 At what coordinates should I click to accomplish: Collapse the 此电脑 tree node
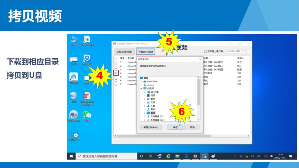tap(141, 88)
